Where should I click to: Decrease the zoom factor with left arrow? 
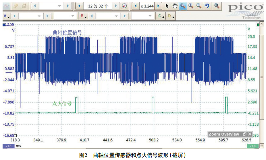click(x=136, y=6)
